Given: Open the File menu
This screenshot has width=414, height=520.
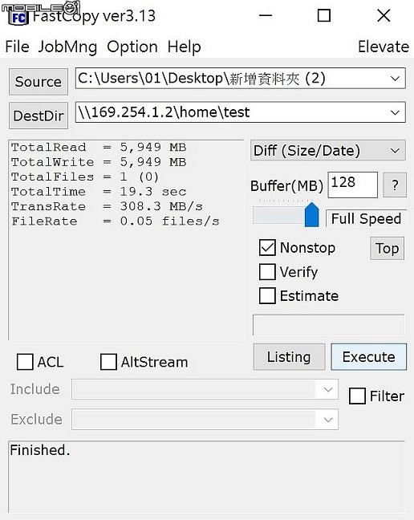Looking at the screenshot, I should tap(17, 47).
